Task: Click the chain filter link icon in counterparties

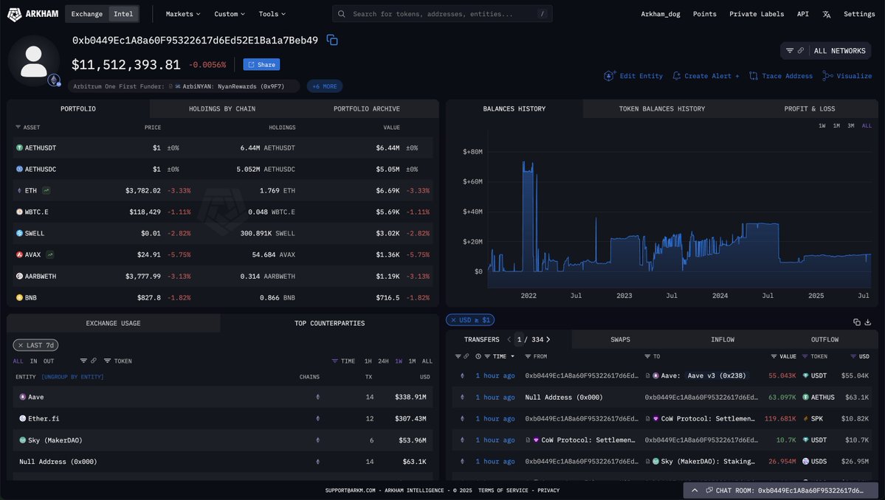Action: 93,361
